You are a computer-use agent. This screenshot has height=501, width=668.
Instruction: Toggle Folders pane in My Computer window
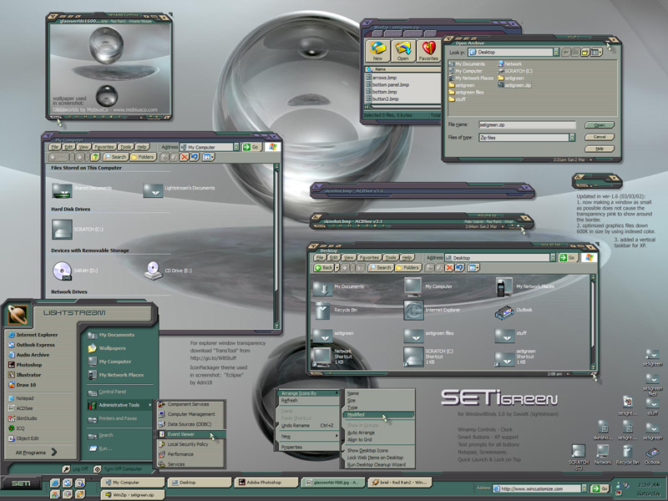click(142, 157)
